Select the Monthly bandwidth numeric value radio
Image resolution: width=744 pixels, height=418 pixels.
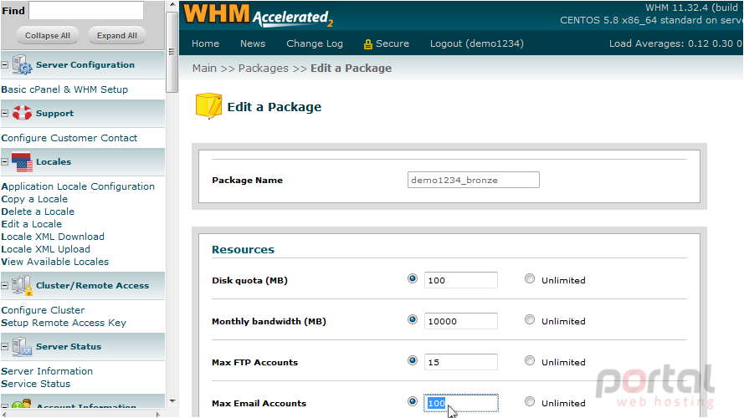click(413, 320)
